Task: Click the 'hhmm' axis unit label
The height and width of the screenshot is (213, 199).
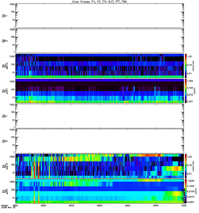Action: click(x=5, y=206)
